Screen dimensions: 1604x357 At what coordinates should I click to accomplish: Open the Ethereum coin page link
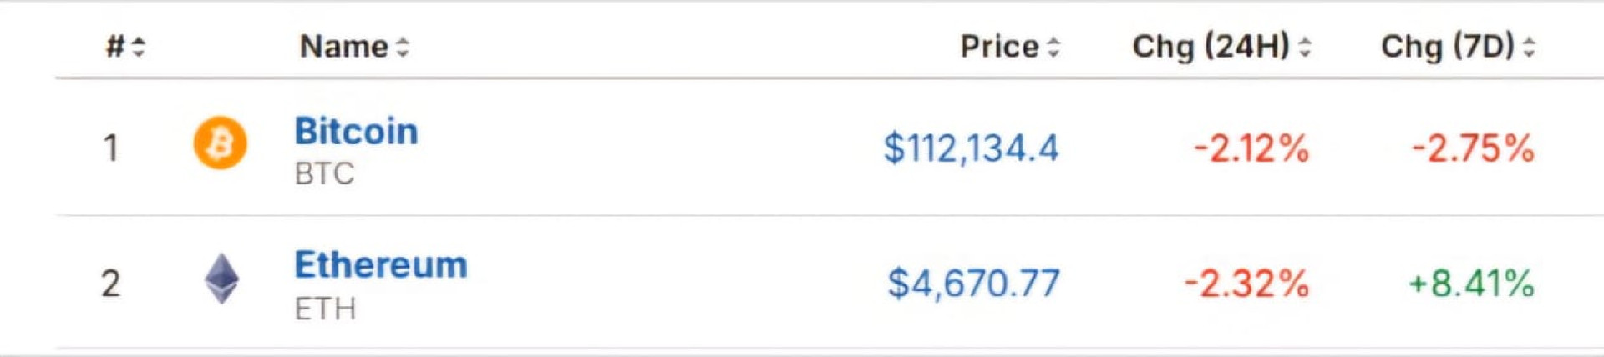(380, 265)
